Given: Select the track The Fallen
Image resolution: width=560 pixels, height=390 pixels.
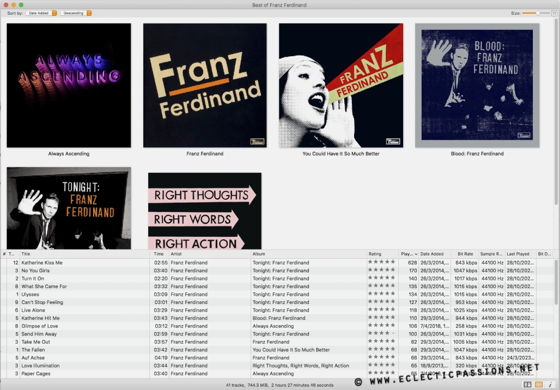Looking at the screenshot, I should pyautogui.click(x=33, y=350).
